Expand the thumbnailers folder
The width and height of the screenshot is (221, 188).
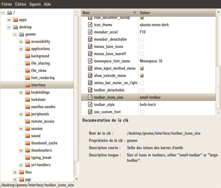pos(21,150)
